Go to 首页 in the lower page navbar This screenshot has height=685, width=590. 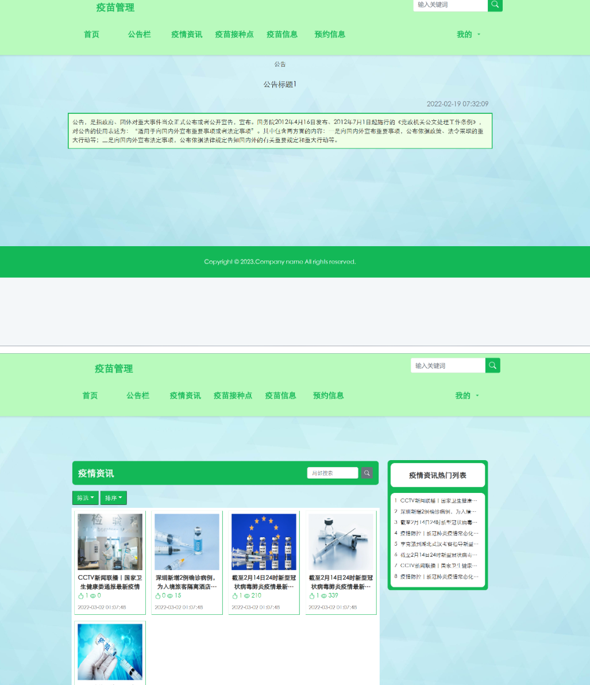(90, 395)
